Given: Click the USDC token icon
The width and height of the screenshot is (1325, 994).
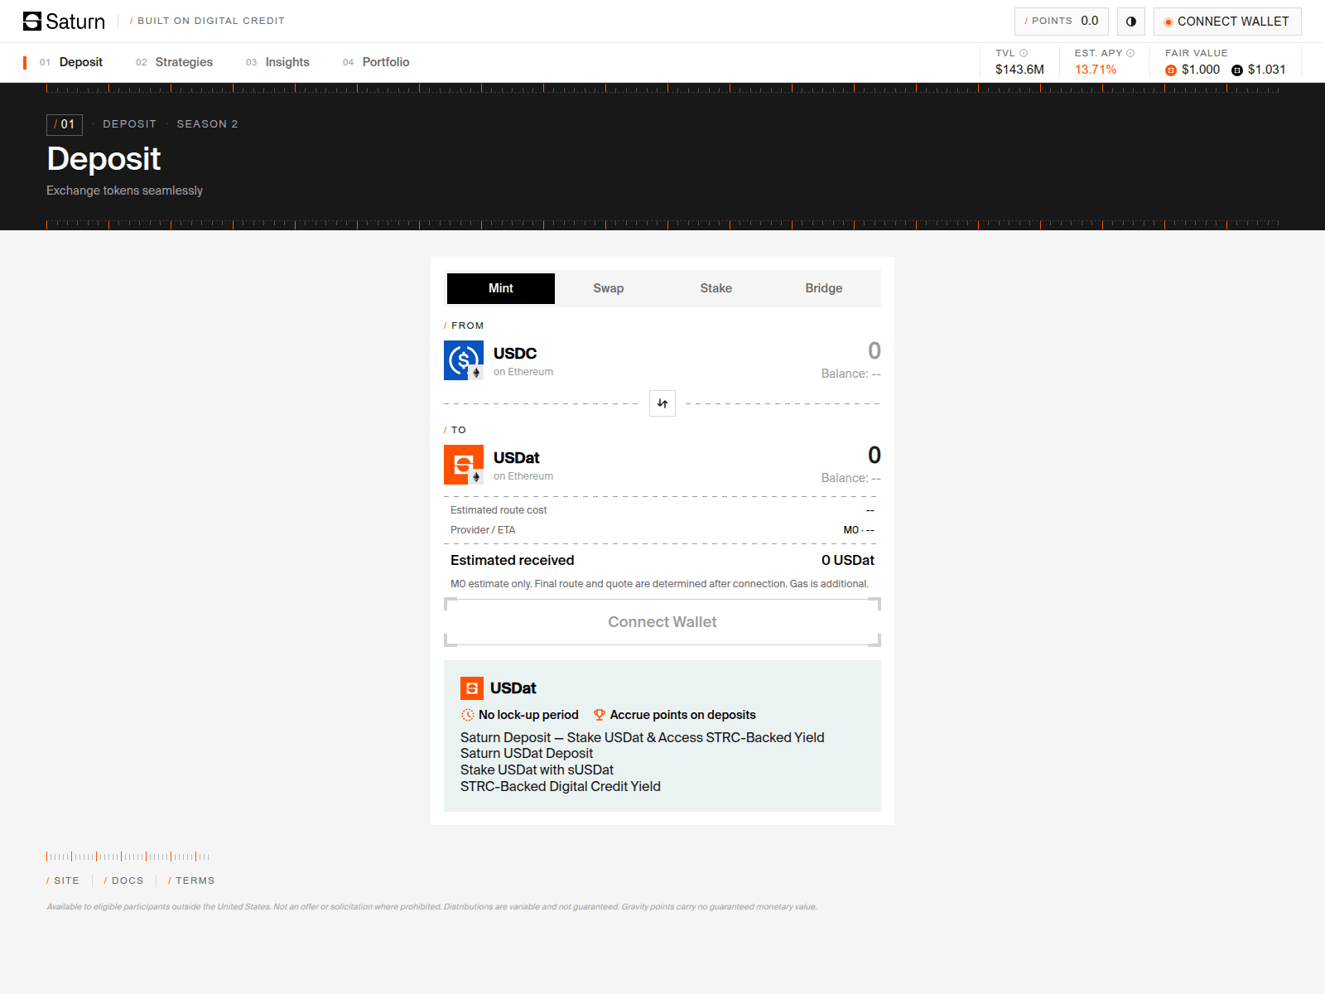Looking at the screenshot, I should [464, 360].
